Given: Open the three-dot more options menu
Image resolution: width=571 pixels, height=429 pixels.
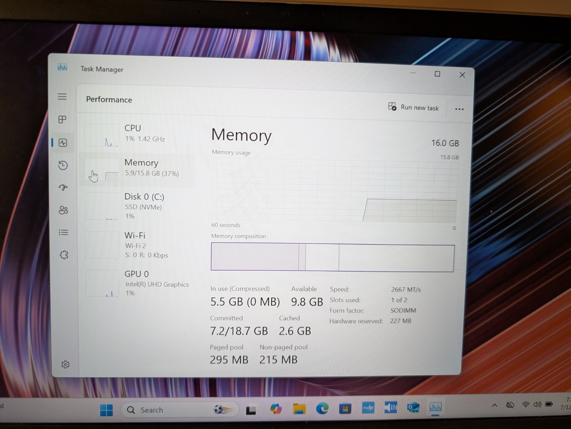Looking at the screenshot, I should (459, 109).
